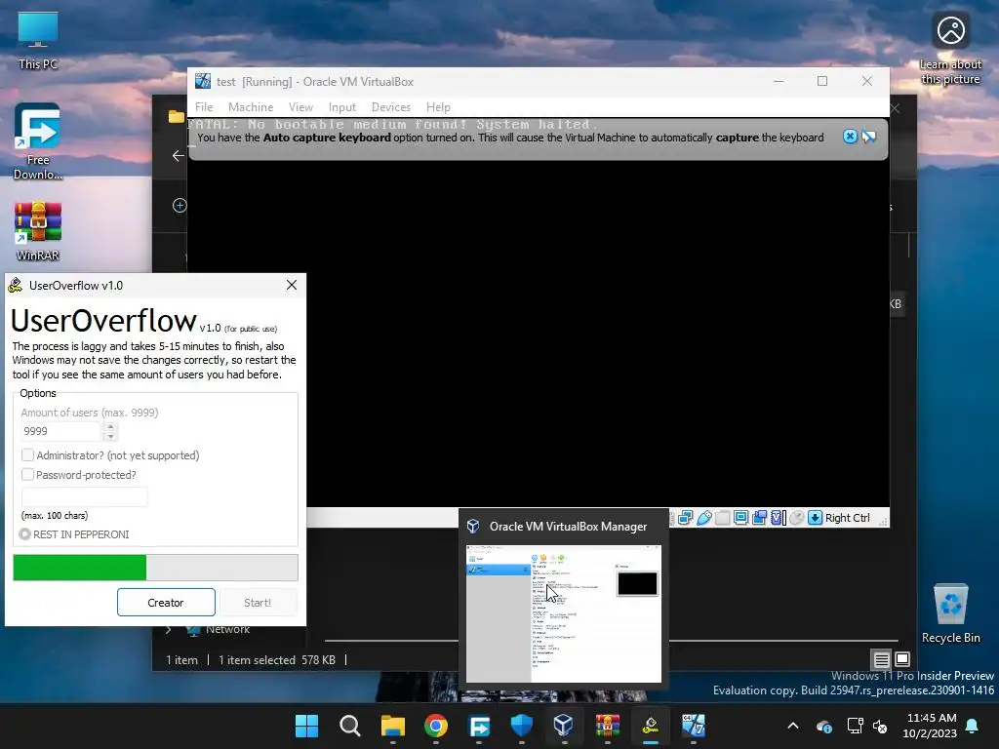The width and height of the screenshot is (999, 749).
Task: Switch File Explorer to details view
Action: click(x=881, y=659)
